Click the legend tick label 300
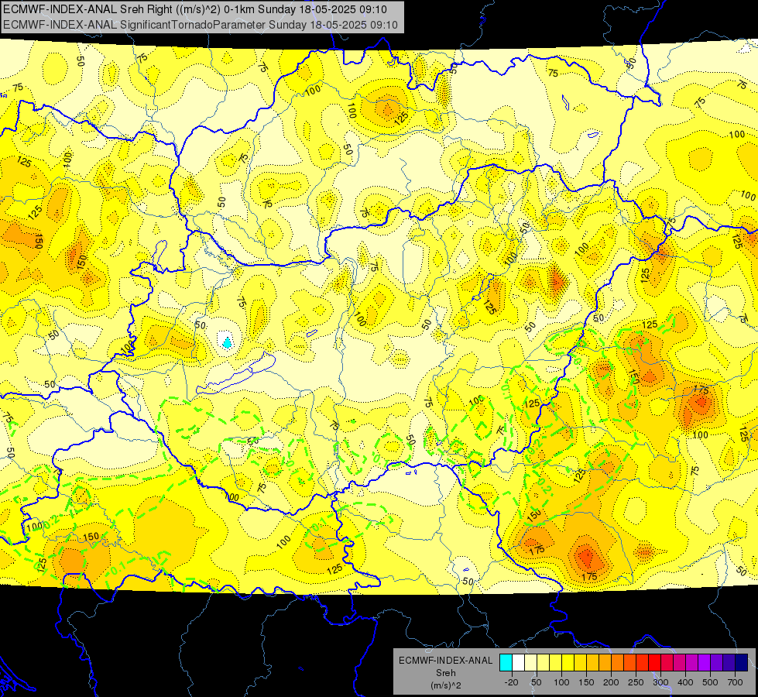The width and height of the screenshot is (758, 697). point(660,682)
